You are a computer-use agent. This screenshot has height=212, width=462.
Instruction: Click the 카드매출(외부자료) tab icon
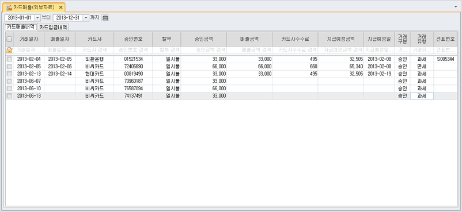(9, 7)
